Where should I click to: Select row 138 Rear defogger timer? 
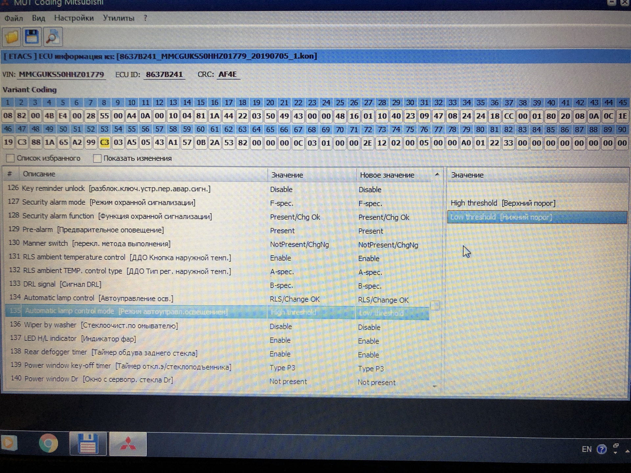217,353
